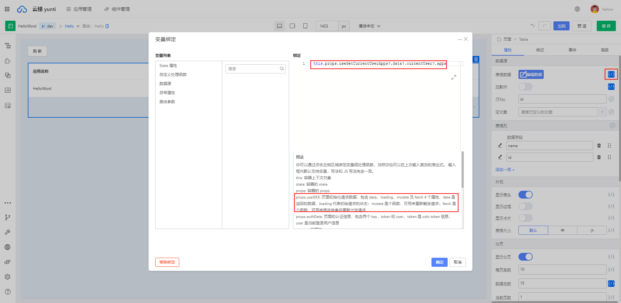Undo the last change
This screenshot has width=621, height=303.
(x=532, y=26)
